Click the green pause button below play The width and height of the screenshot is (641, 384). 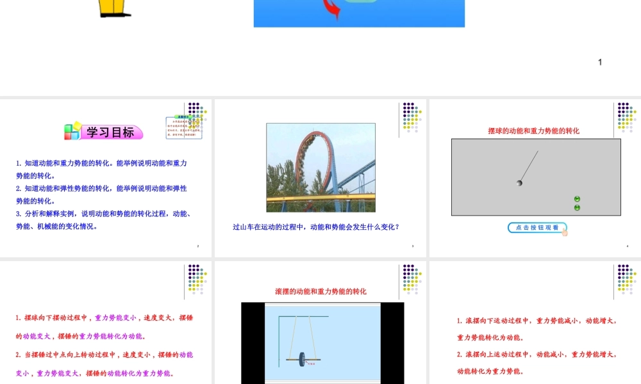point(577,207)
